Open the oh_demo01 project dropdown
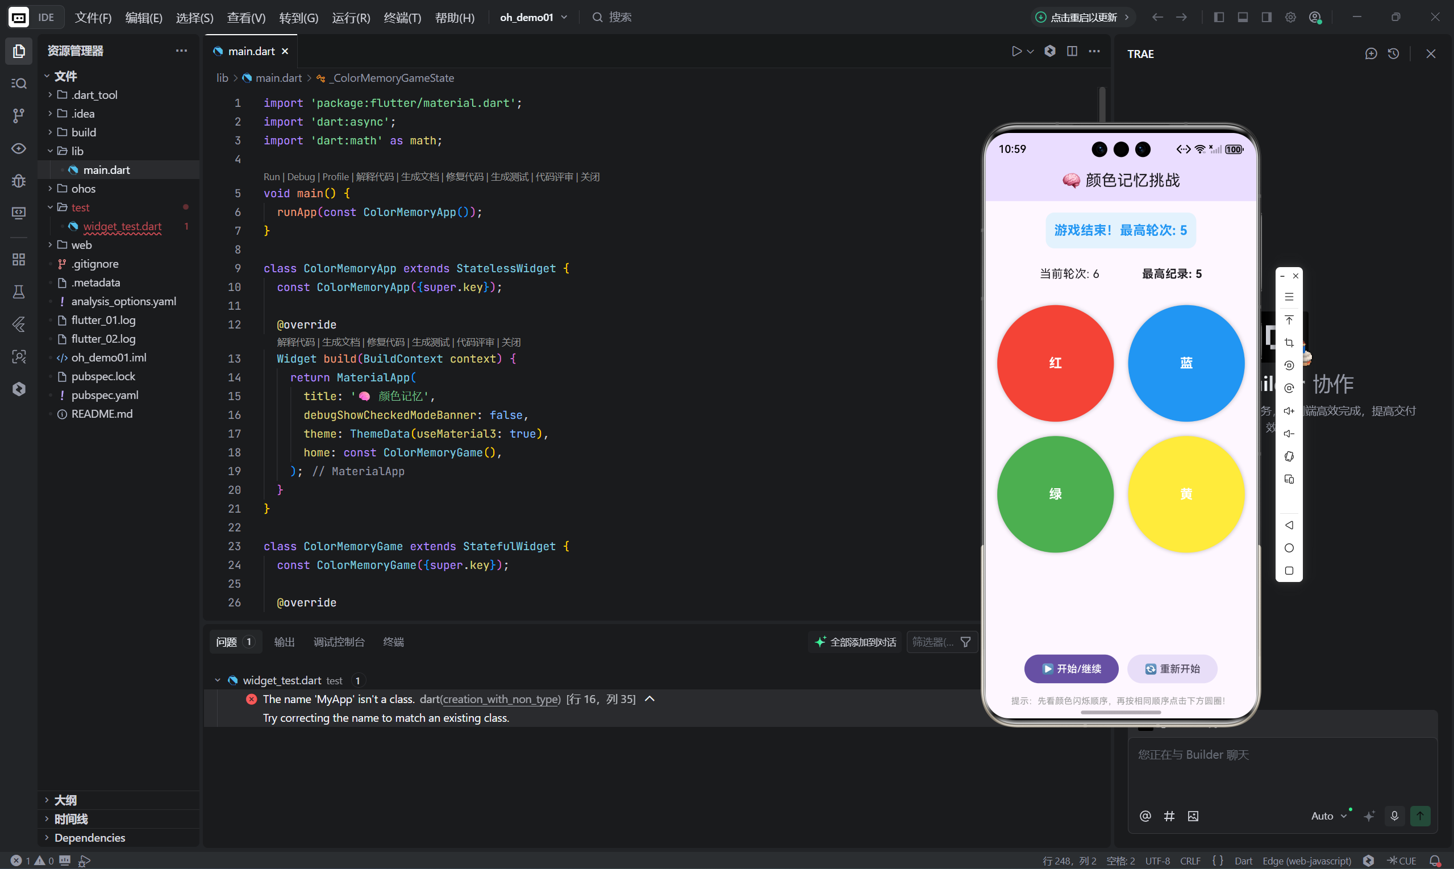The width and height of the screenshot is (1454, 869). [534, 18]
